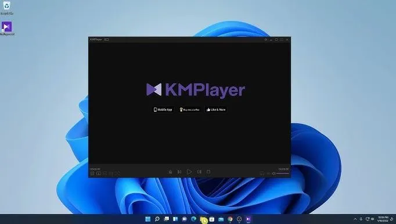Open taskbar Search

pyautogui.click(x=157, y=219)
